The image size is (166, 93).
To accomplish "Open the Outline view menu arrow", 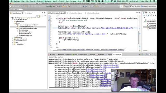I will tap(144, 18).
